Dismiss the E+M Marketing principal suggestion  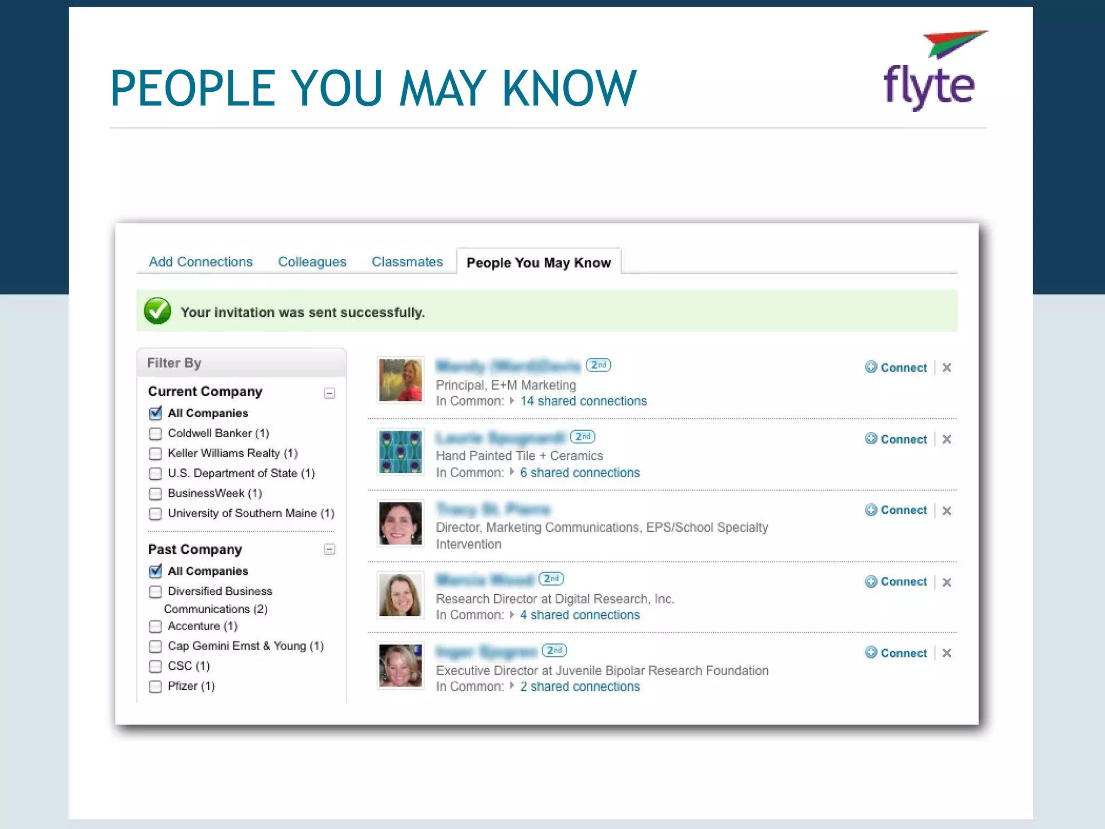pos(946,368)
